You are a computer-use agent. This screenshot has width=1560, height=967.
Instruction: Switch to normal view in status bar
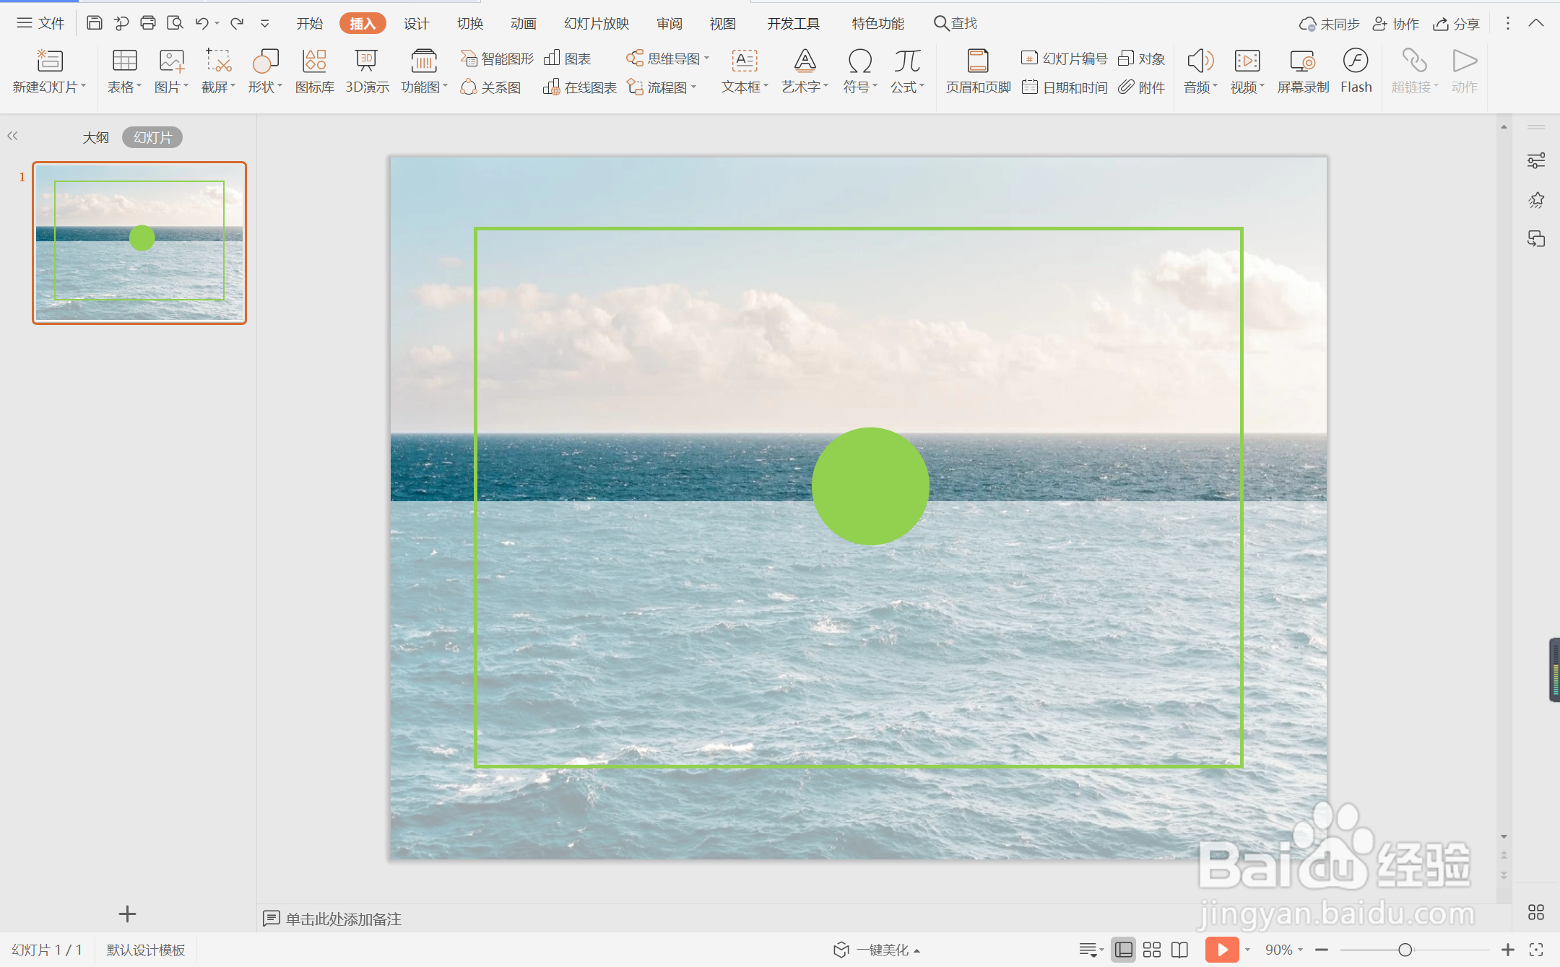1123,950
